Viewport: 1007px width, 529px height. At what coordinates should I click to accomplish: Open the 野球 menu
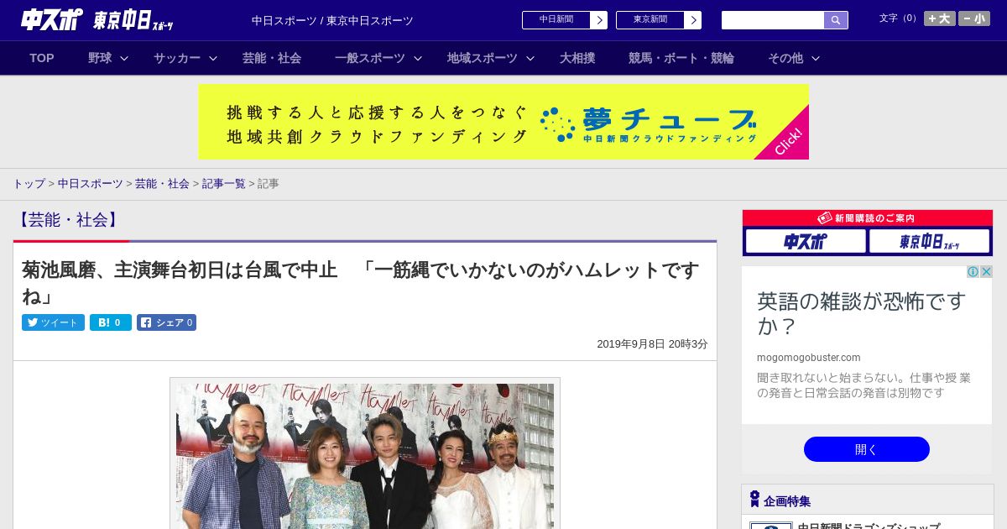coord(100,58)
